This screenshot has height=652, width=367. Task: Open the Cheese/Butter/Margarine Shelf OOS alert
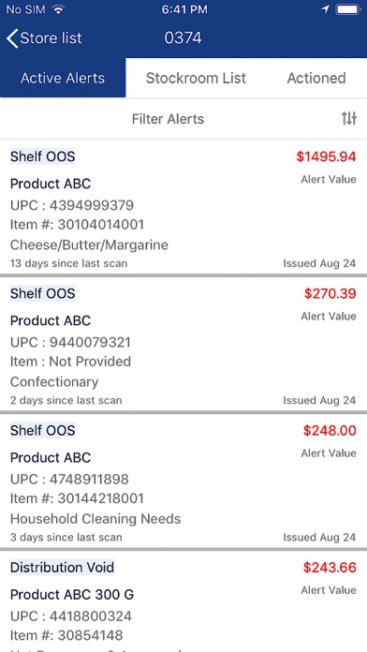coord(183,208)
